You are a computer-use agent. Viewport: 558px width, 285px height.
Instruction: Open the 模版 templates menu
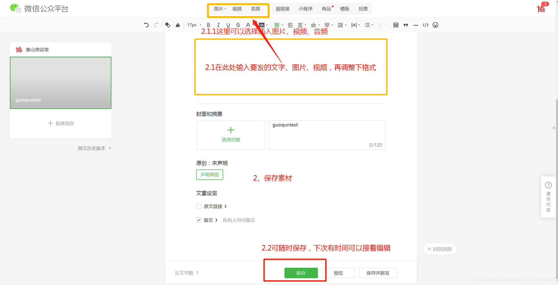[x=345, y=9]
